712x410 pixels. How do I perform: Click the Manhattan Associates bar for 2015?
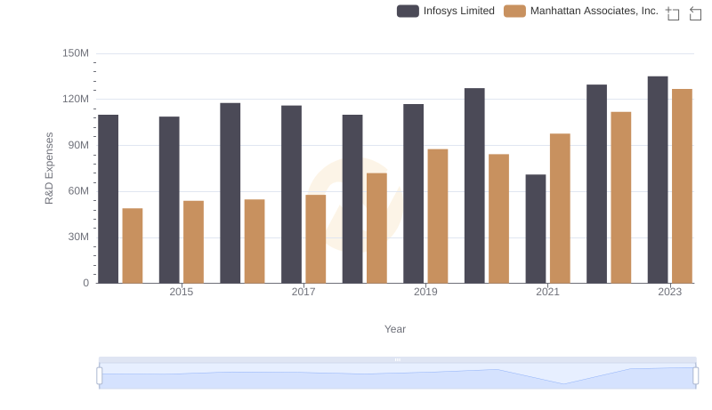coord(193,242)
